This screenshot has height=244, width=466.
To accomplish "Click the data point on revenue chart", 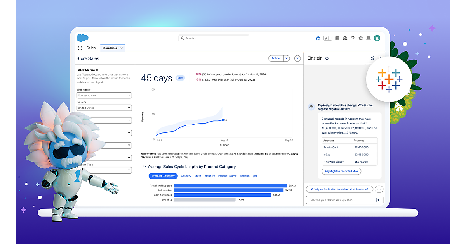I will 223,120.
